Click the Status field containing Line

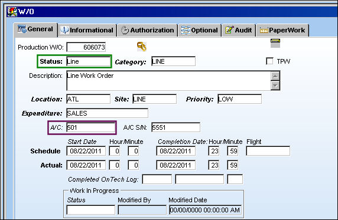(89, 61)
